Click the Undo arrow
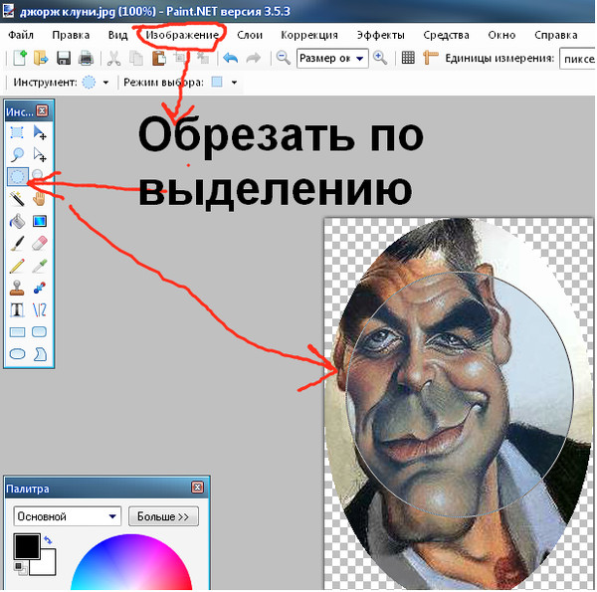This screenshot has width=597, height=592. click(231, 59)
